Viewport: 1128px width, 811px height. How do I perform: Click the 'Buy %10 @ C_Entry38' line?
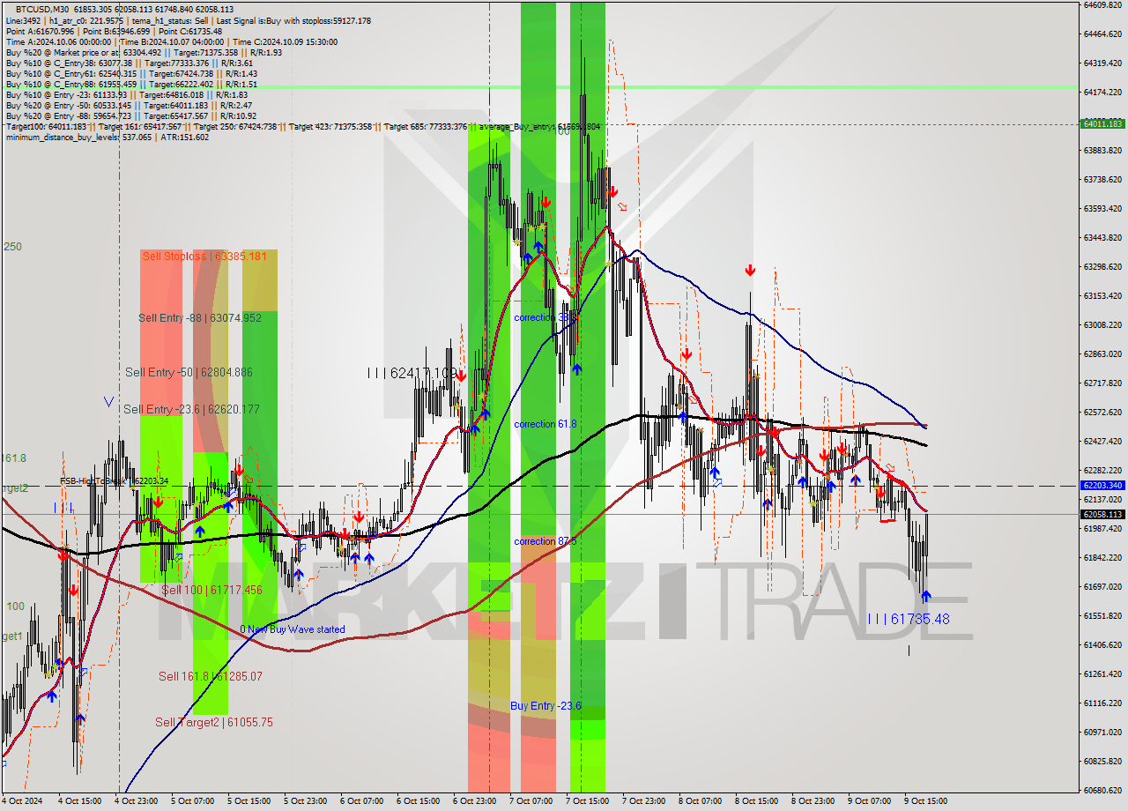point(130,63)
